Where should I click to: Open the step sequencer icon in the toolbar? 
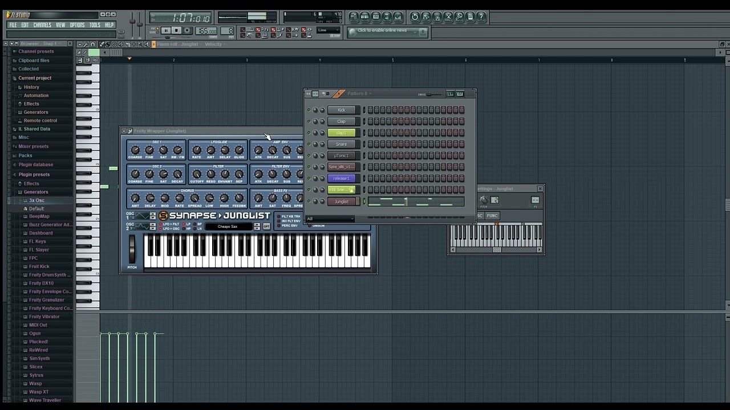click(x=364, y=17)
